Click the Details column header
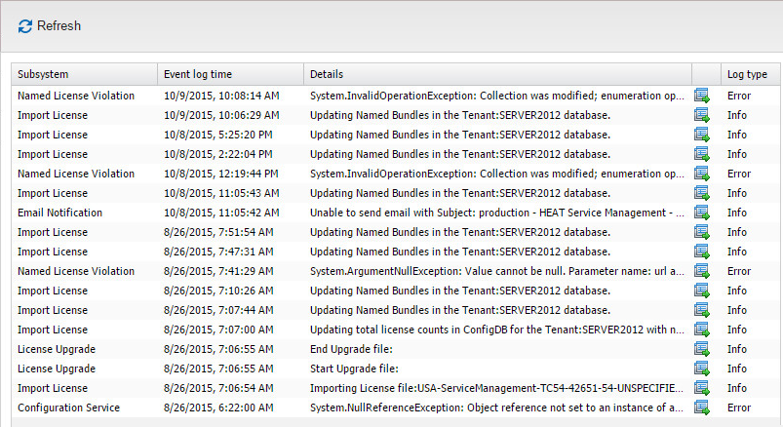This screenshot has height=427, width=783. pos(497,75)
